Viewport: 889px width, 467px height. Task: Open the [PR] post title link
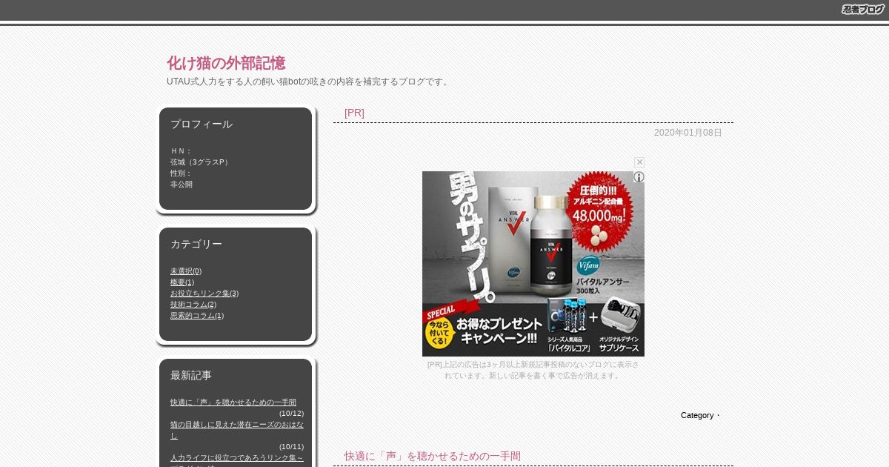pos(354,113)
